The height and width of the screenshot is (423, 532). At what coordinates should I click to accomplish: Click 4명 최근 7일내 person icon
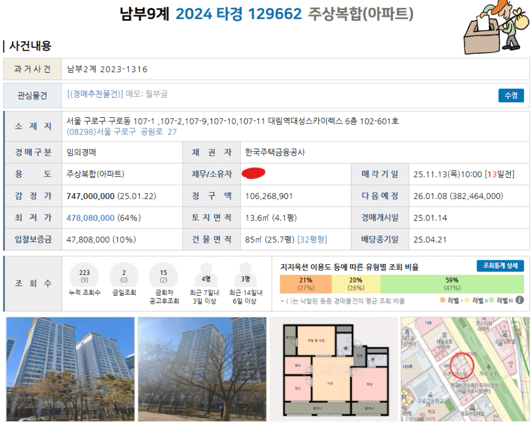tap(206, 275)
